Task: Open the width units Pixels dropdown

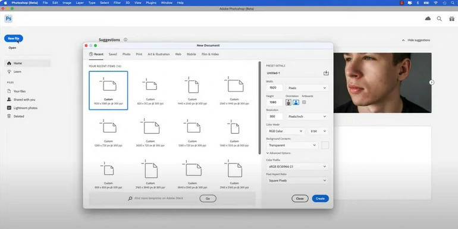Action: [x=308, y=88]
